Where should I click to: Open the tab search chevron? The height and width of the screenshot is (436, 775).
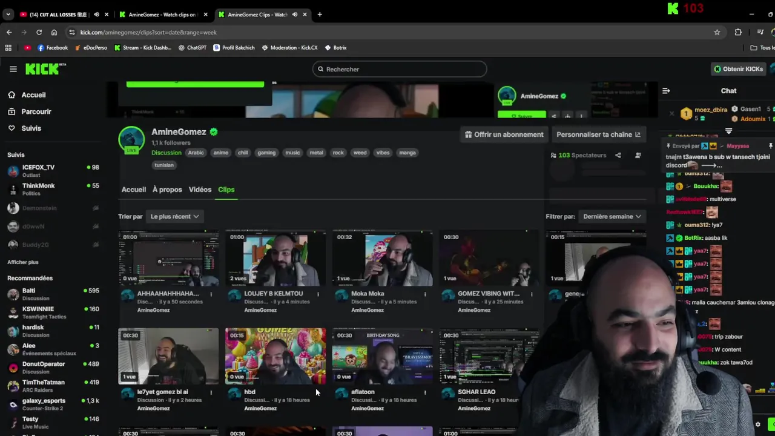[x=9, y=15]
